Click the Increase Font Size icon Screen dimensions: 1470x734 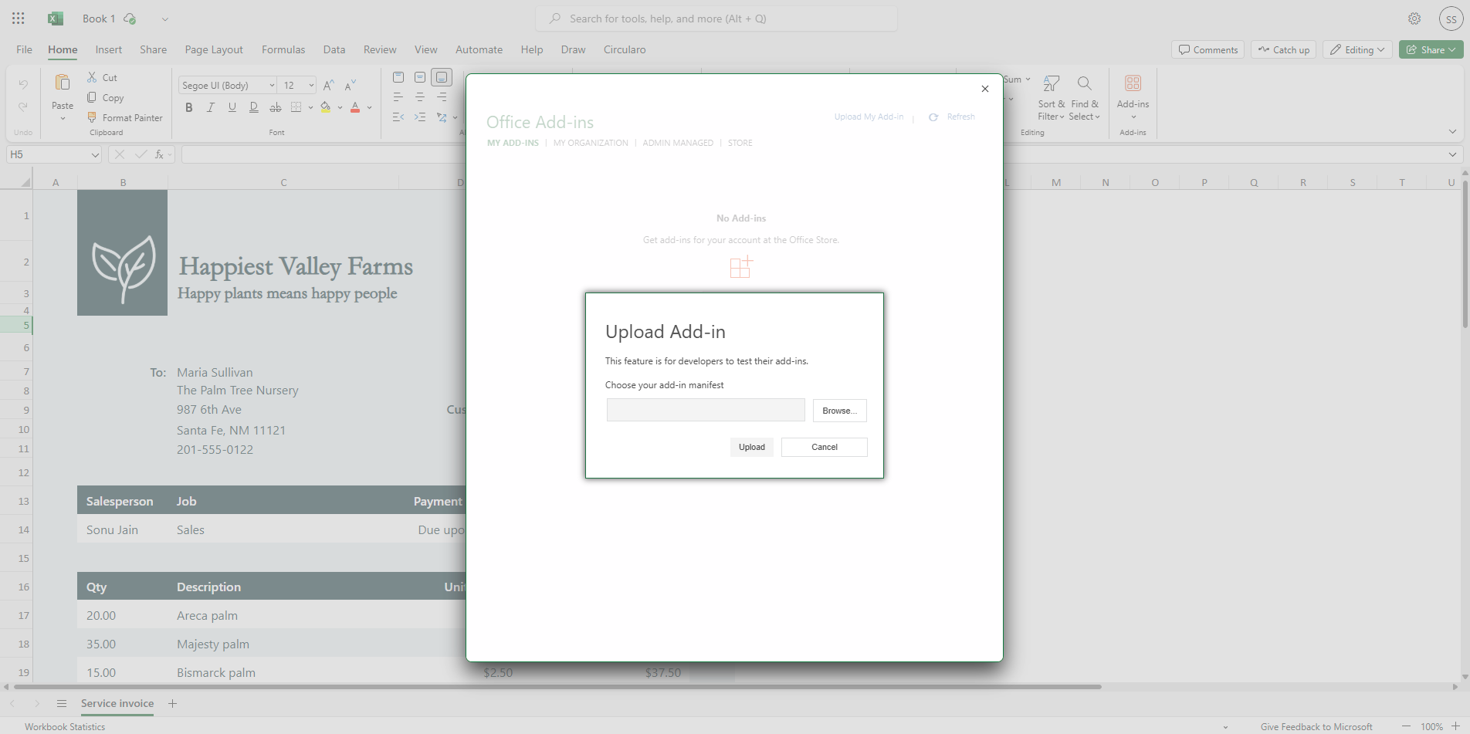click(327, 85)
